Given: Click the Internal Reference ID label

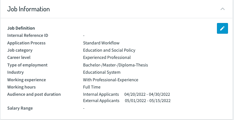Looking at the screenshot, I should [27, 36].
